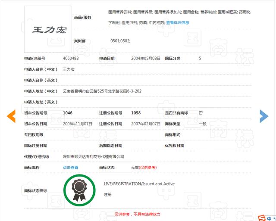Image resolution: width=276 pixels, height=221 pixels.
Task: Open the 王力宏 trademark image thumbnail
Action: click(48, 29)
